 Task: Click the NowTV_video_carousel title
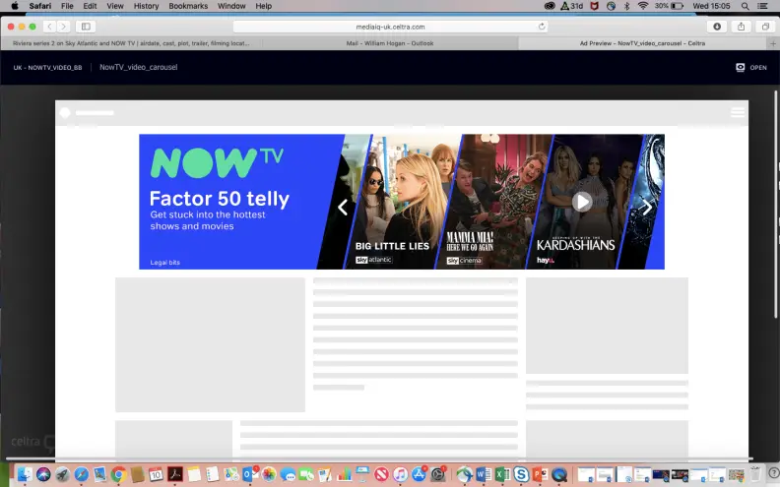(x=138, y=67)
